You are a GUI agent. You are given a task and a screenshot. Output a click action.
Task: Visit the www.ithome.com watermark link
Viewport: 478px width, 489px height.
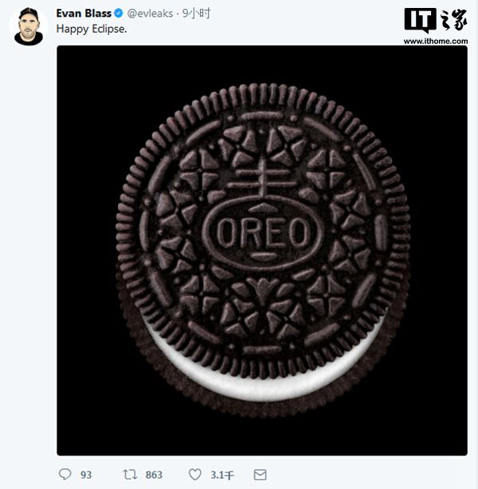click(436, 41)
